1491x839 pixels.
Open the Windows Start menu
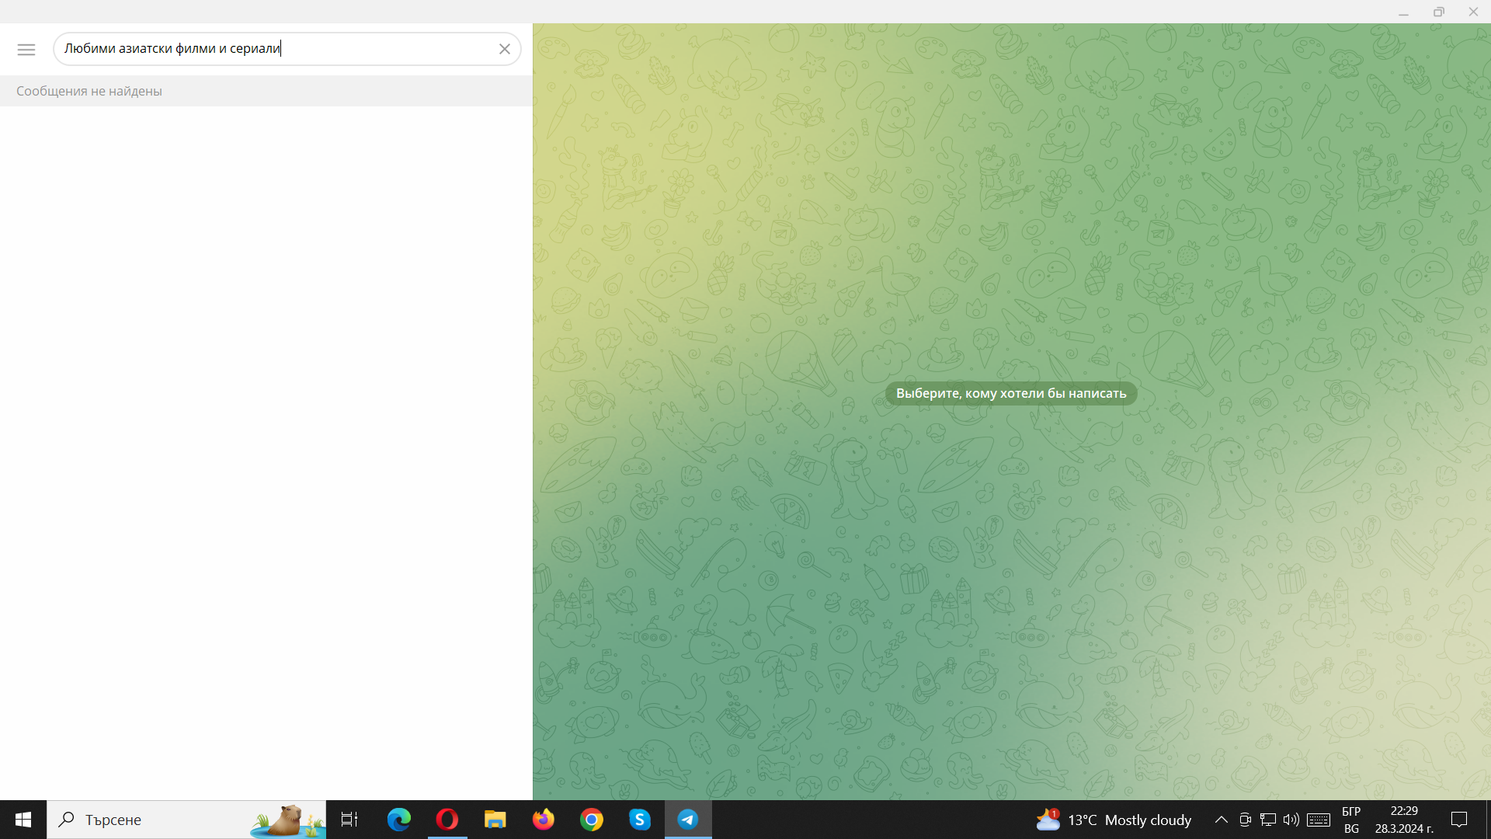pyautogui.click(x=23, y=820)
